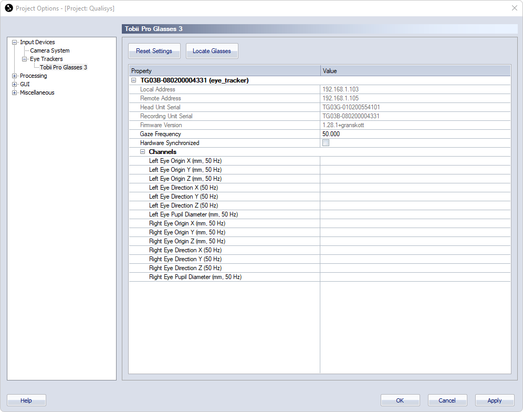The width and height of the screenshot is (523, 412).
Task: Enable the Hardware Synchronized checkbox
Action: [326, 143]
